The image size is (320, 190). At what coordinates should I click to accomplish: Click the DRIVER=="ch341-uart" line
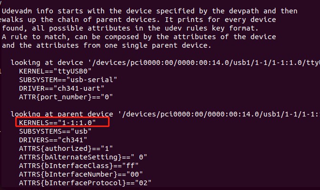61,88
